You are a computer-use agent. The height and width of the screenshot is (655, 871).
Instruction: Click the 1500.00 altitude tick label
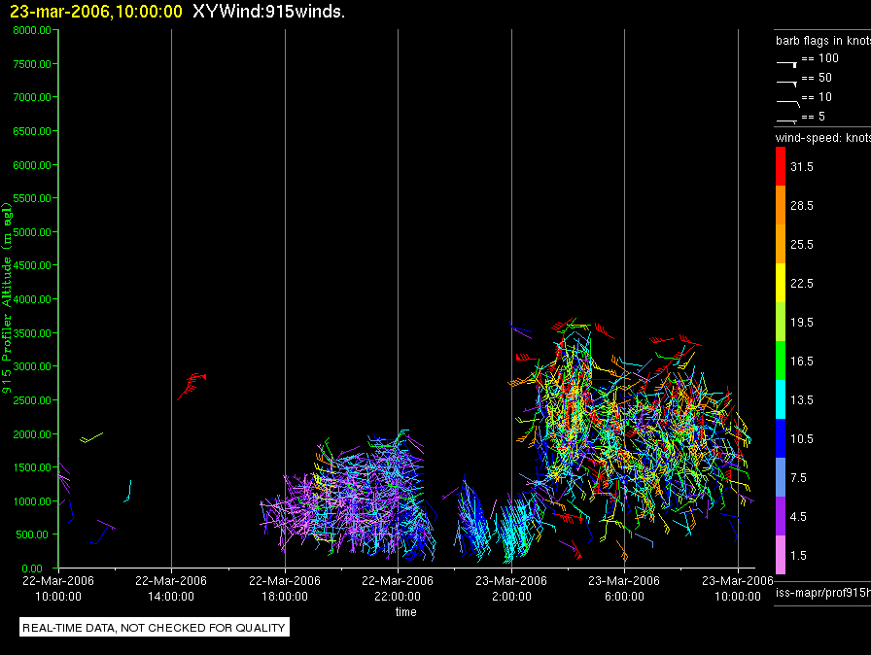[32, 467]
